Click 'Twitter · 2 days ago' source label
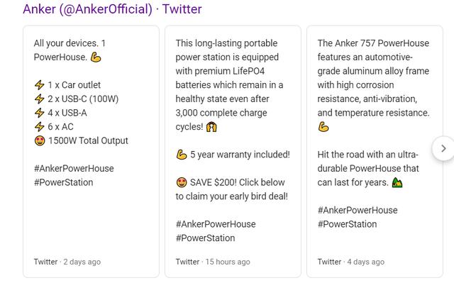This screenshot has height=283, width=454. (x=67, y=262)
